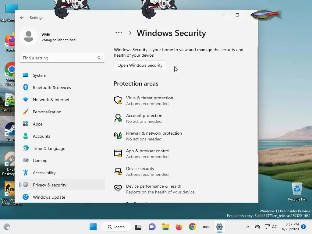Open the Recycle Bin desktop icon

(x=297, y=192)
